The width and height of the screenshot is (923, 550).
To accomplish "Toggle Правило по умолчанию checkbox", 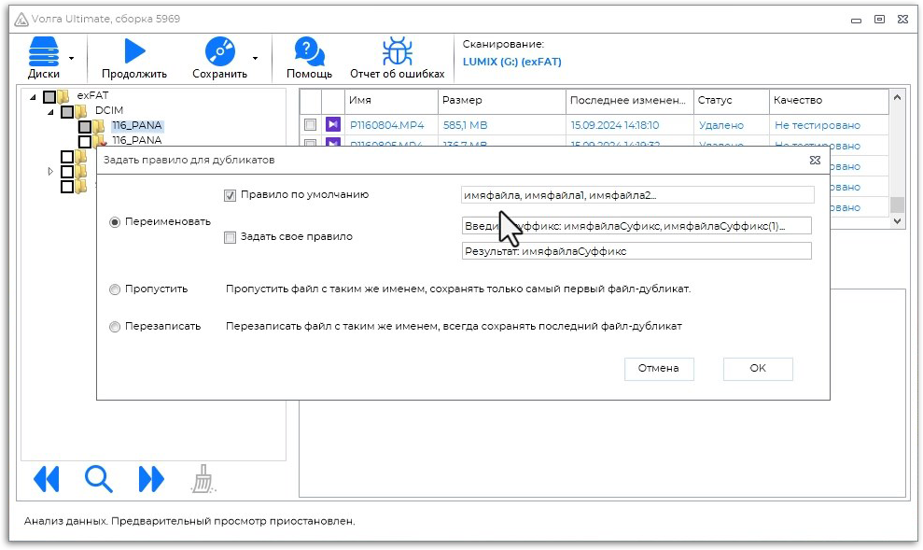I will click(x=231, y=195).
